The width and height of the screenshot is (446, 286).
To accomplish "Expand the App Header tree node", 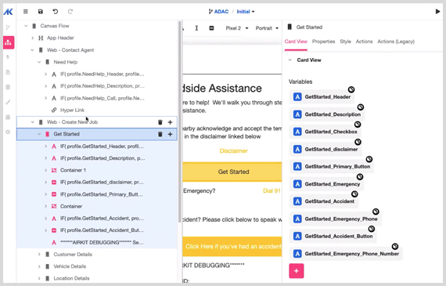I will [32, 38].
